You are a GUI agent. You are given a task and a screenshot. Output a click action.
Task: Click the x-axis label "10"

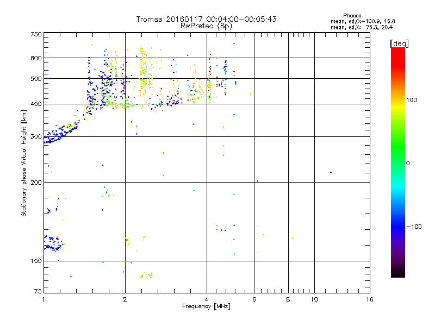314,299
